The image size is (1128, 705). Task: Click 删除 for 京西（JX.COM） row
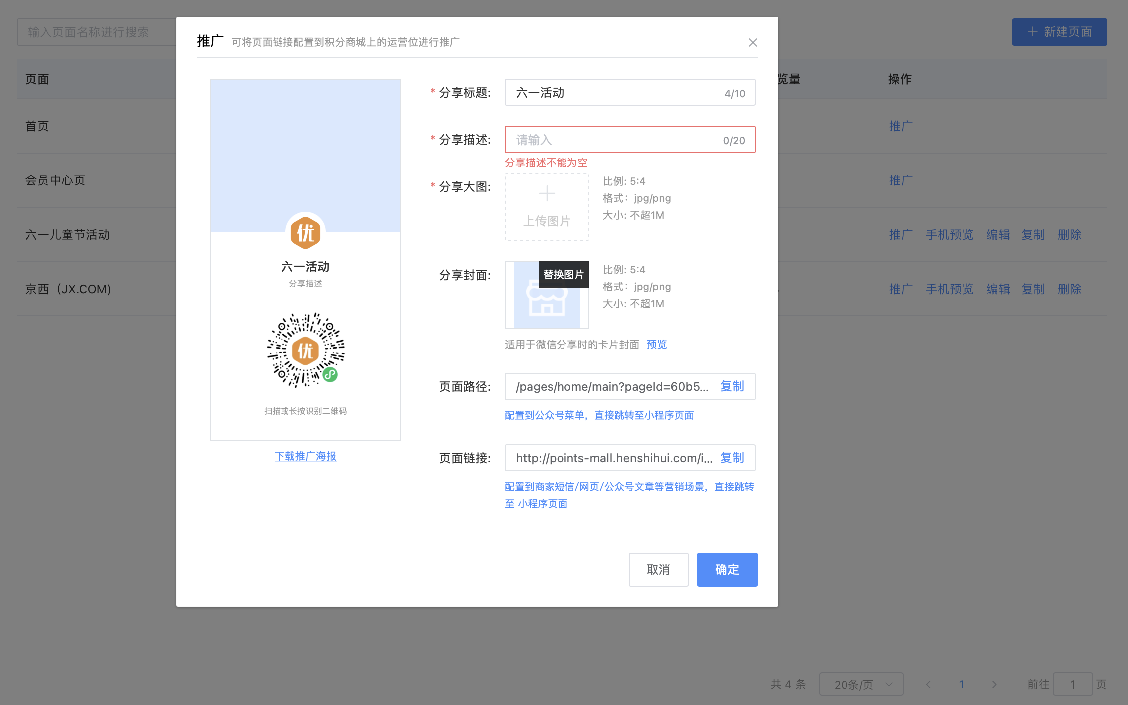[1069, 289]
